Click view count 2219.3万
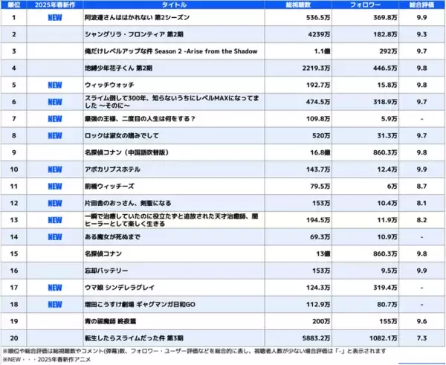Image resolution: width=446 pixels, height=365 pixels. 316,68
